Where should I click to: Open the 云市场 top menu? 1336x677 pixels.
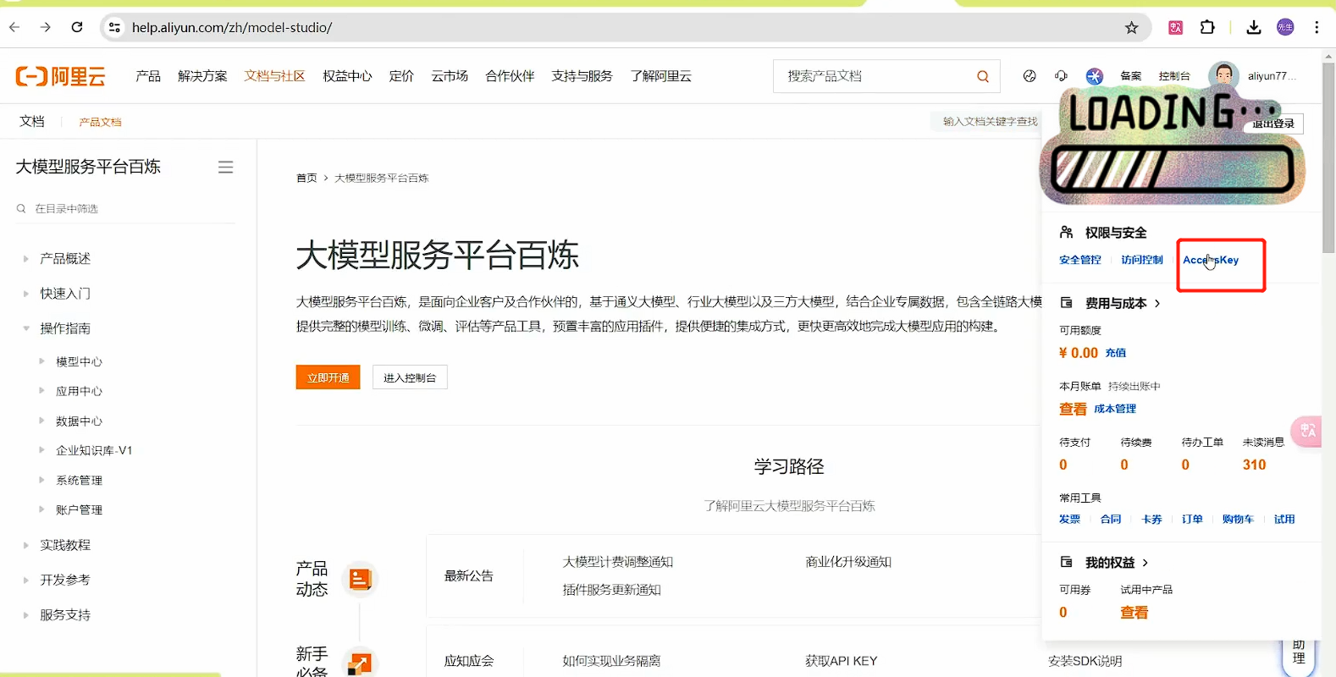tap(450, 76)
